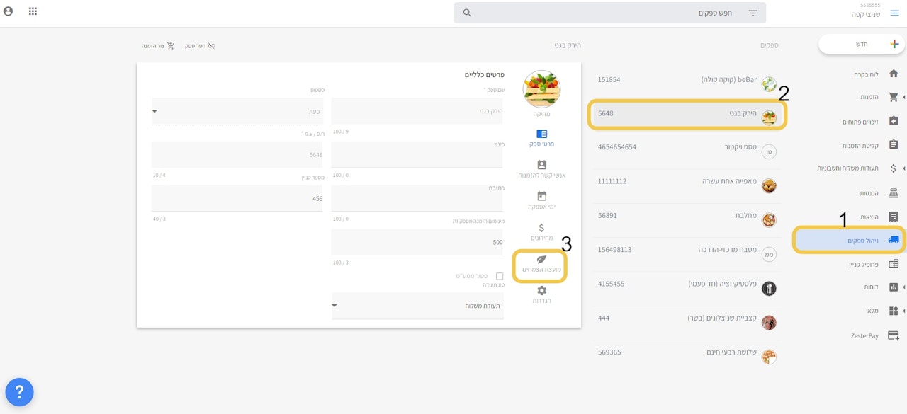The width and height of the screenshot is (907, 414).
Task: Open the אנשי קשר להזמנות tab
Action: click(541, 170)
